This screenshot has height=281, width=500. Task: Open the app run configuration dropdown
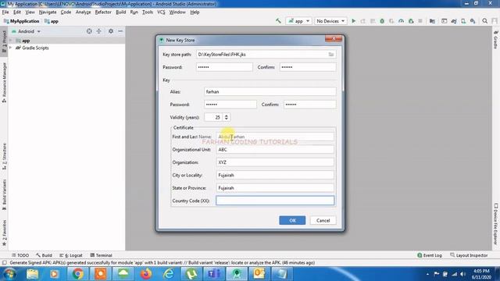tap(298, 21)
